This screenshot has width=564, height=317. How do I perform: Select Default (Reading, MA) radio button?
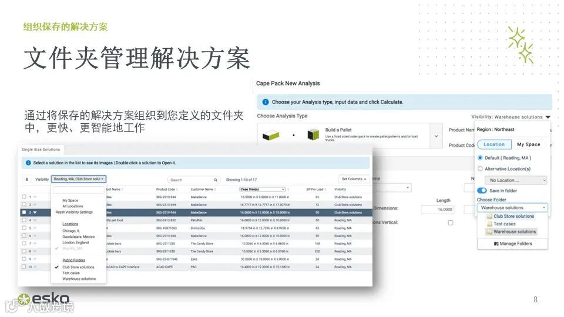pyautogui.click(x=480, y=158)
